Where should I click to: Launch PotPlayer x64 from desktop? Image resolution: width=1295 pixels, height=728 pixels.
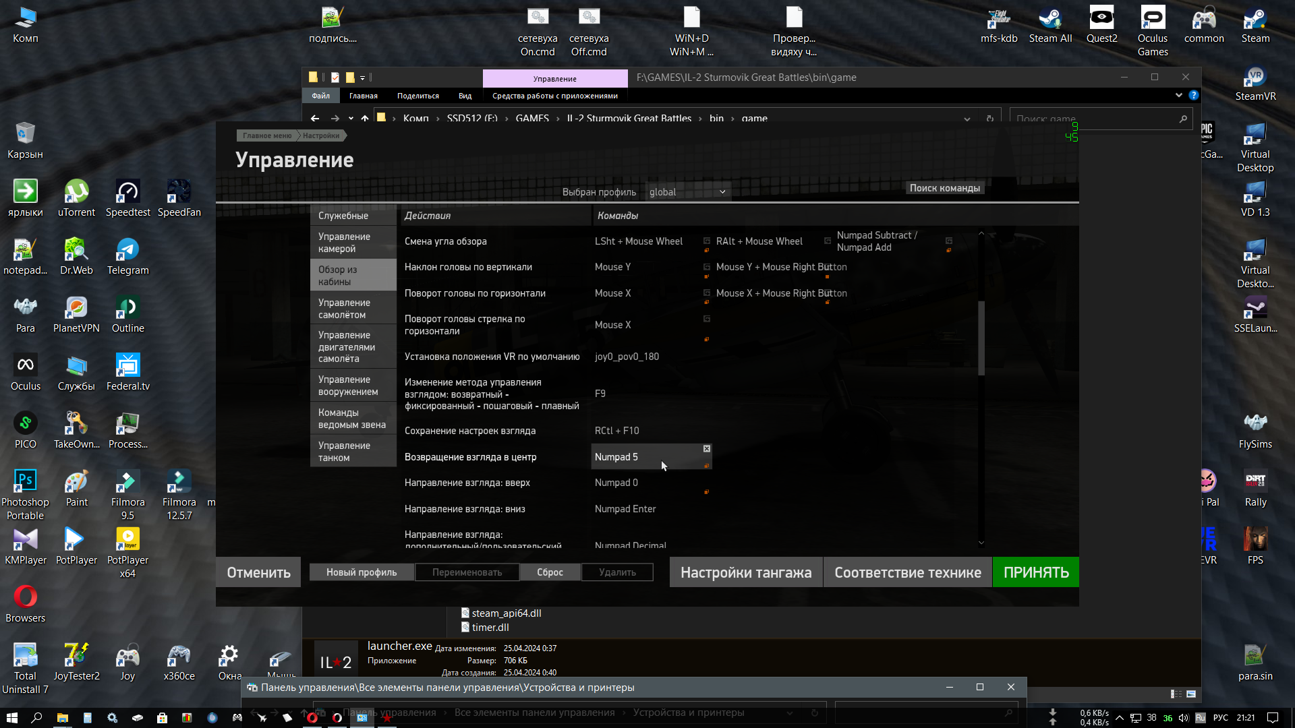pos(127,553)
